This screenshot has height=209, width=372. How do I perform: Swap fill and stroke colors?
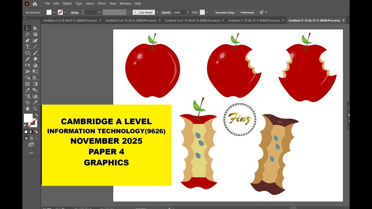click(36, 115)
